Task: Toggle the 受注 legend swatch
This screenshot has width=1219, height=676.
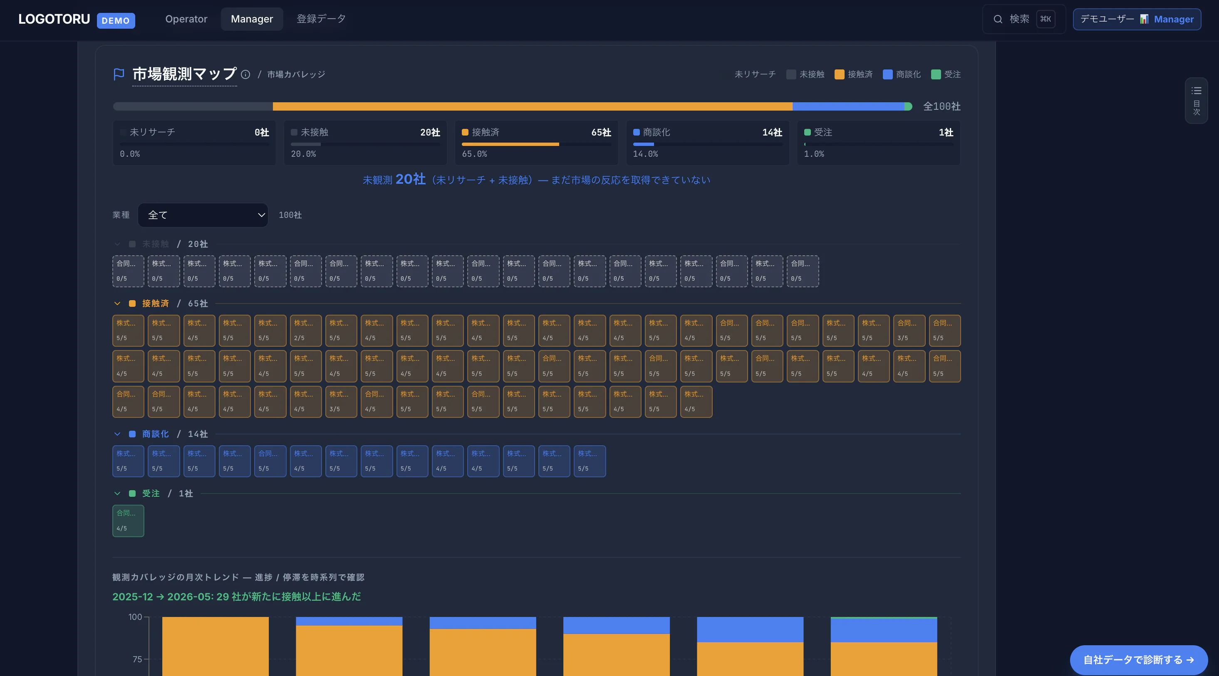Action: (936, 74)
